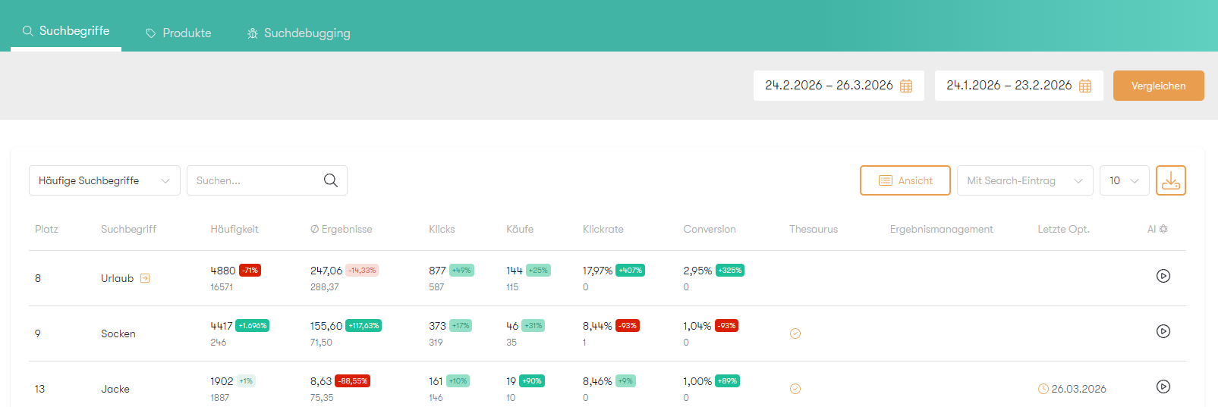Open the calendar icon for 24.2.2026 range

(x=906, y=86)
